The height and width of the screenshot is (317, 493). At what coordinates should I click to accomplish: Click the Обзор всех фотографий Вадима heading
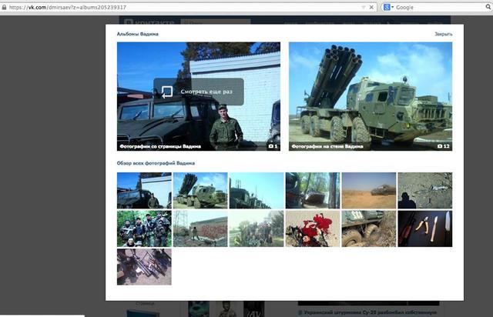[x=156, y=163]
